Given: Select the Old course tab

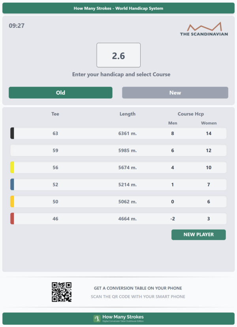Looking at the screenshot, I should click(x=60, y=93).
